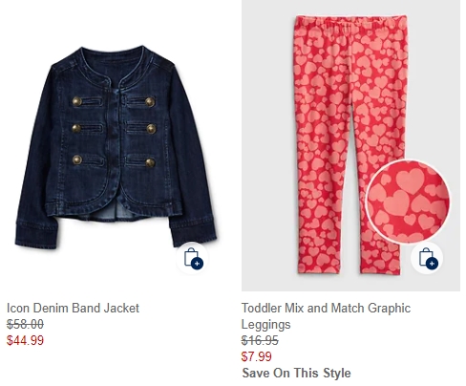Open the denim jacket product image
The height and width of the screenshot is (386, 466).
click(116, 146)
